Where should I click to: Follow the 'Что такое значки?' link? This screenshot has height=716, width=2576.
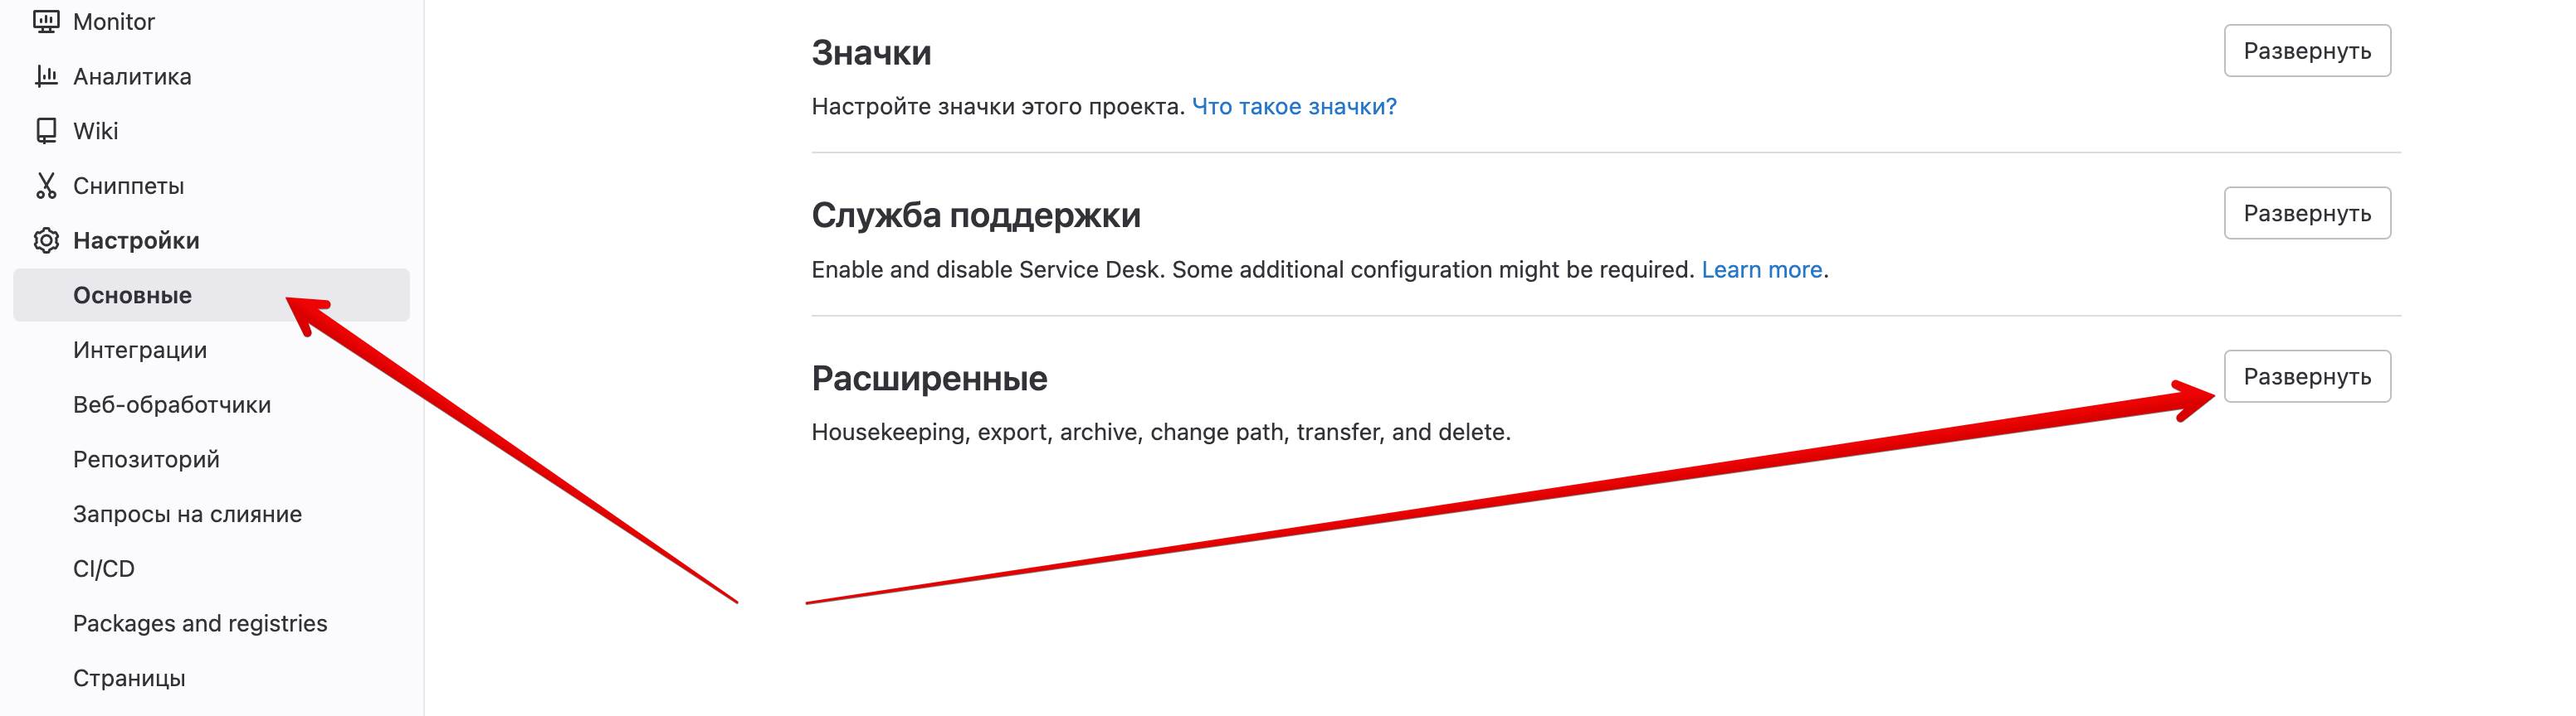point(1294,107)
